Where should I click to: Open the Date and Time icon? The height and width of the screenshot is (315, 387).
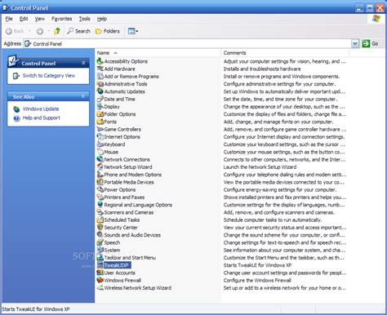100,99
